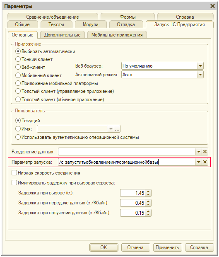Switch to the Отладка tab
The height and width of the screenshot is (257, 219).
[126, 24]
